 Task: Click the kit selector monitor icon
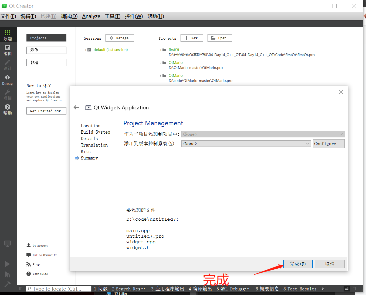[8, 244]
